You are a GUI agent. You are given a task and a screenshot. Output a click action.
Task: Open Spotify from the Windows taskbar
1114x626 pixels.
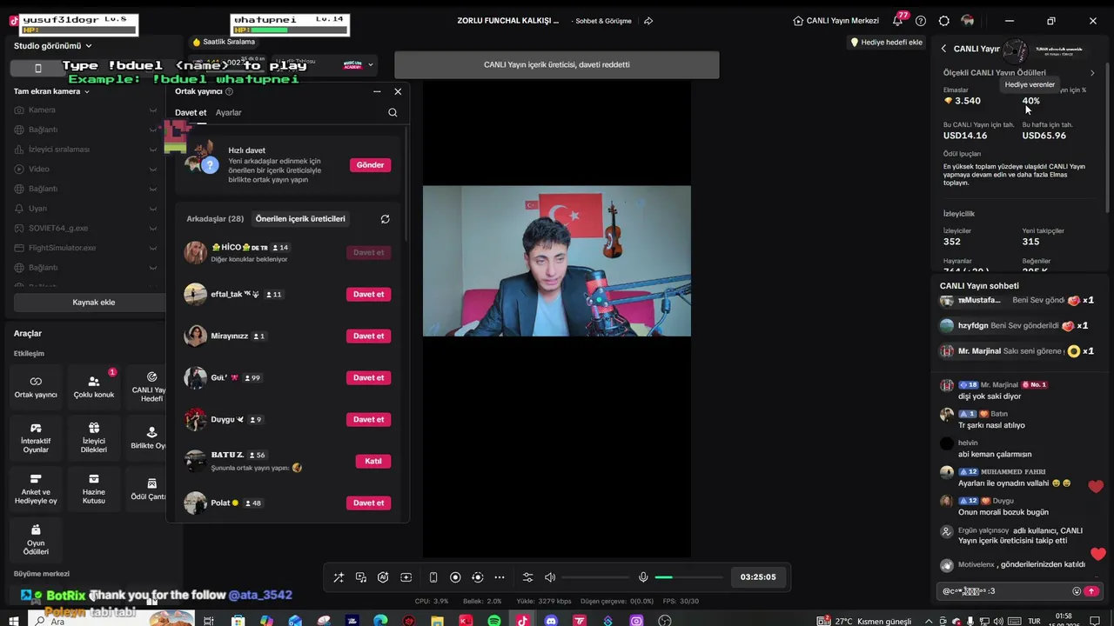pyautogui.click(x=494, y=621)
